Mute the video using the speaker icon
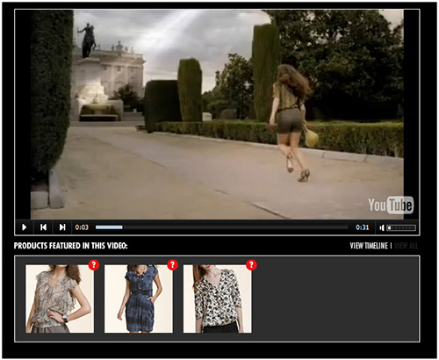 (382, 227)
